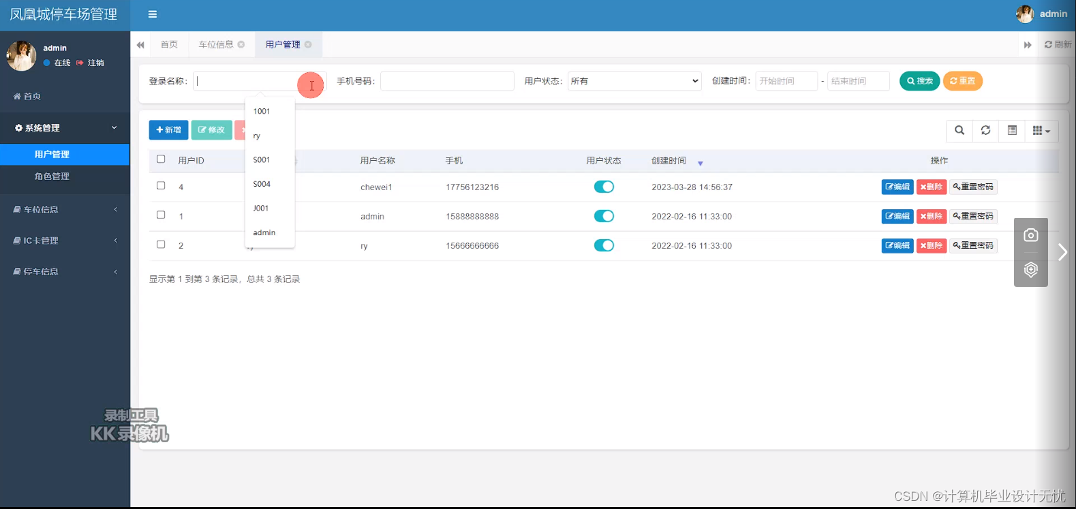Check the row checkbox for user ID 4
The width and height of the screenshot is (1076, 509).
pos(161,185)
